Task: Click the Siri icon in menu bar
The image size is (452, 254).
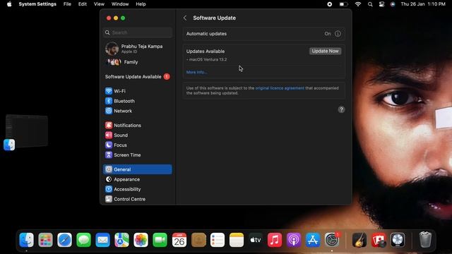Action: 393,4
